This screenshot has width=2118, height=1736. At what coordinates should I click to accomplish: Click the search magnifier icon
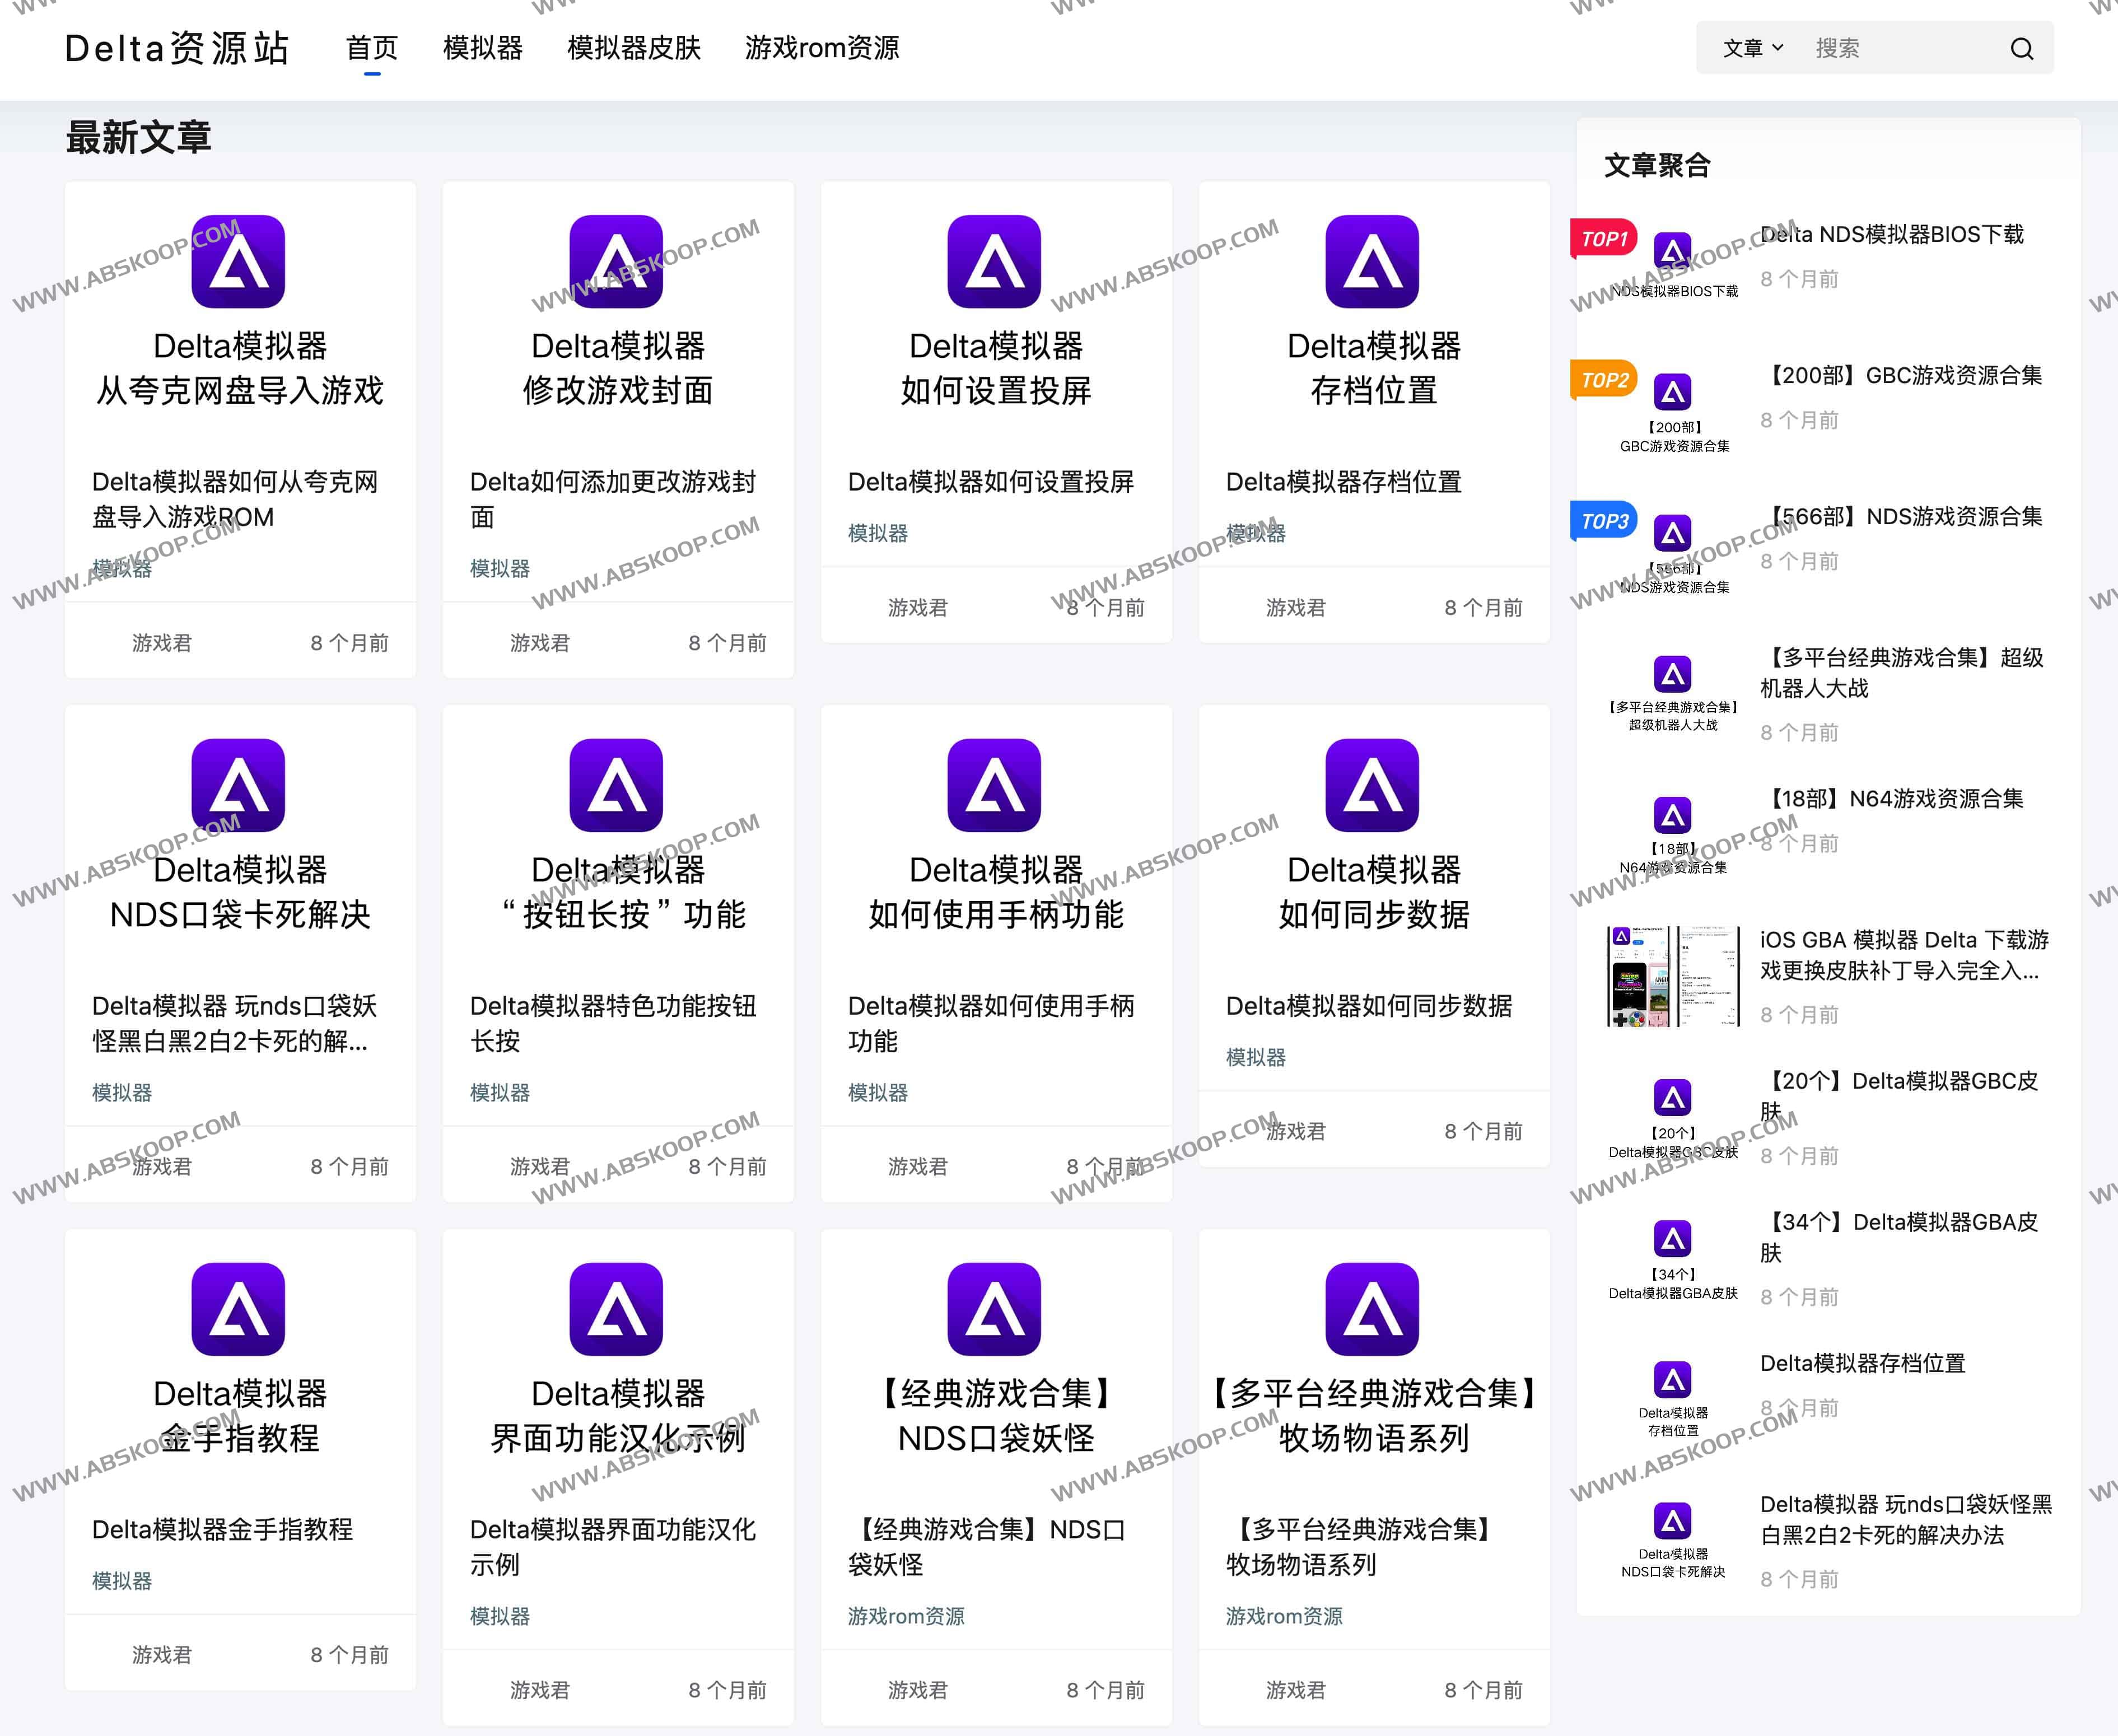tap(2021, 48)
